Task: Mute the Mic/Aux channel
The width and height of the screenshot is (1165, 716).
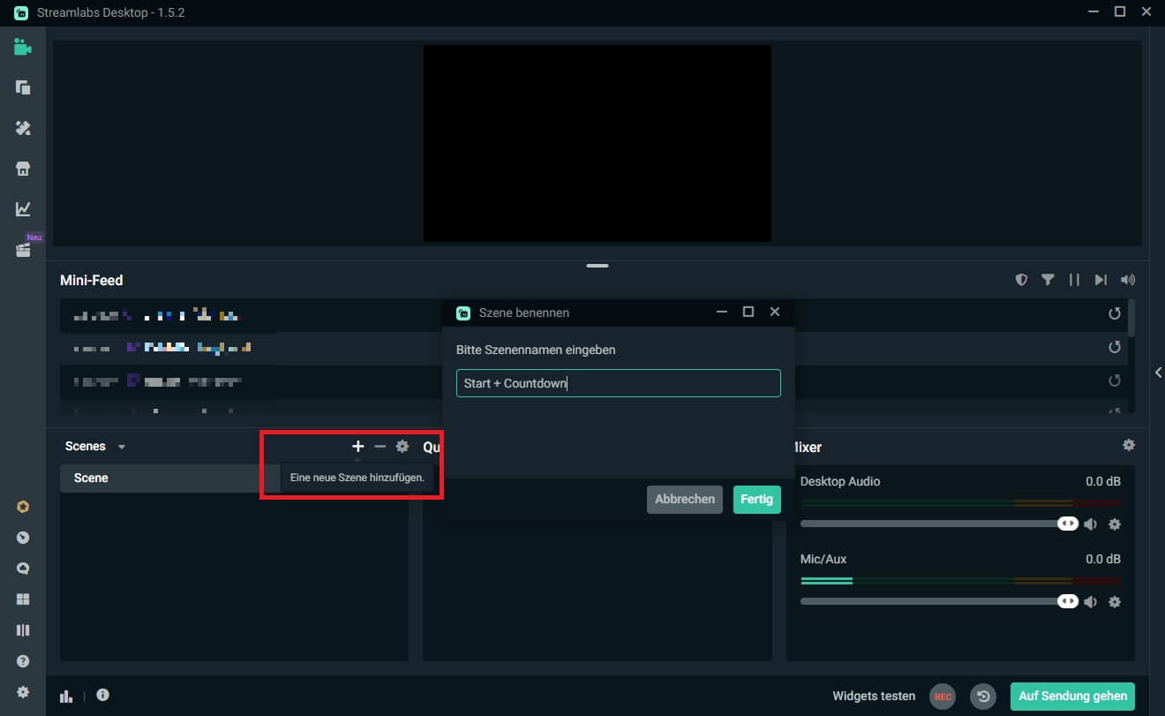Action: click(x=1091, y=600)
